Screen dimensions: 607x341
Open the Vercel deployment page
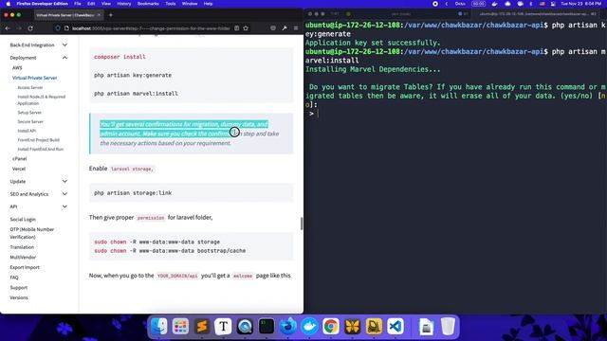[x=19, y=169]
